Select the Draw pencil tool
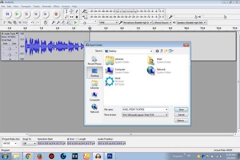This screenshot has height=160, width=240. 77,12
